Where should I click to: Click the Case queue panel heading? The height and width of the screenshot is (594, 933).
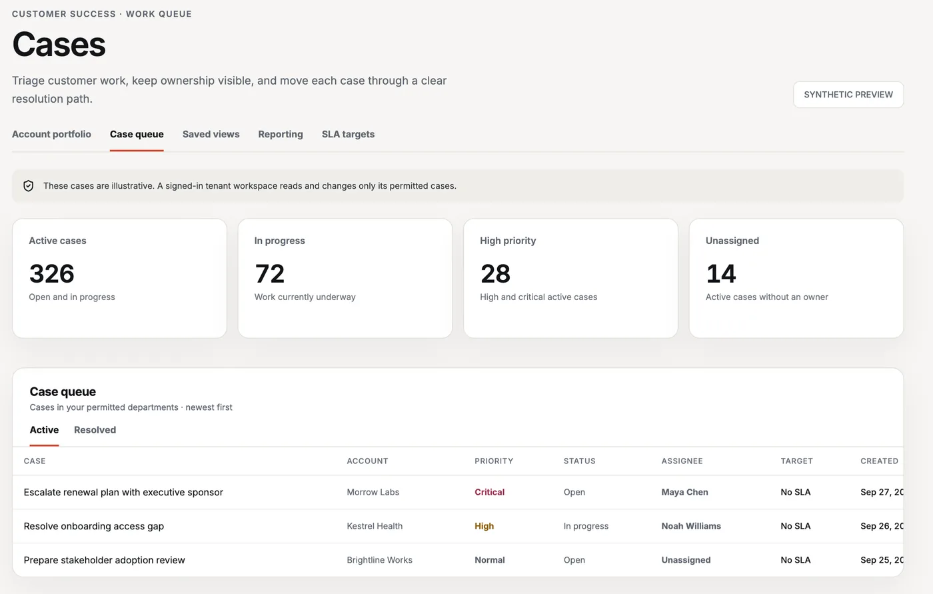coord(63,392)
